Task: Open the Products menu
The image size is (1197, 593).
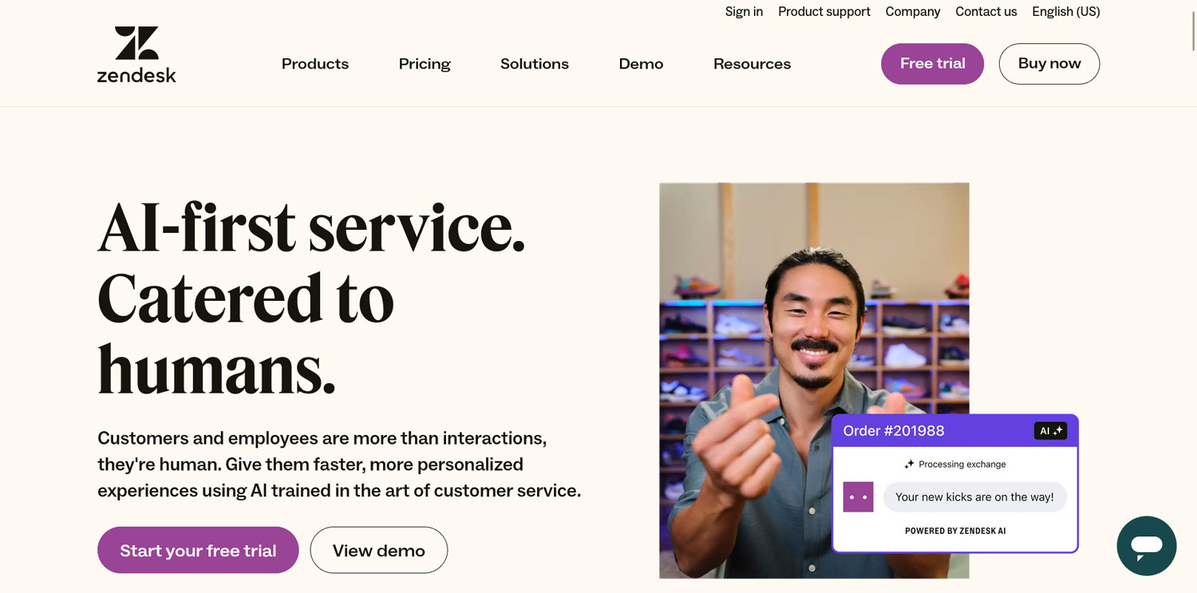Action: click(315, 64)
